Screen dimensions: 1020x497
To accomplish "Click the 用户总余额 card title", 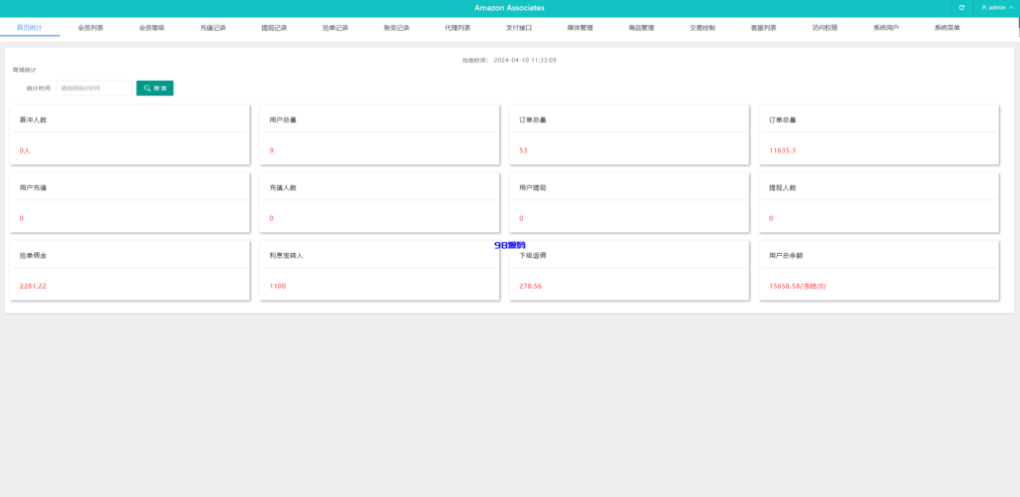I will click(786, 256).
